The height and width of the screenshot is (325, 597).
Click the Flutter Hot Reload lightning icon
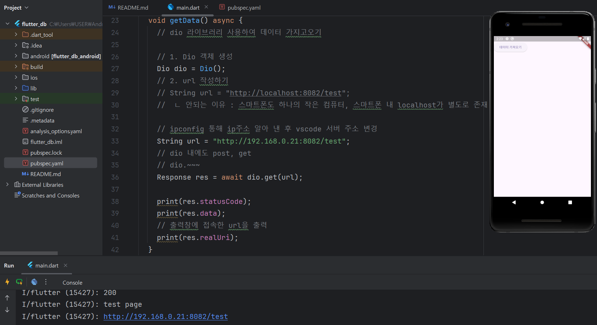click(7, 282)
